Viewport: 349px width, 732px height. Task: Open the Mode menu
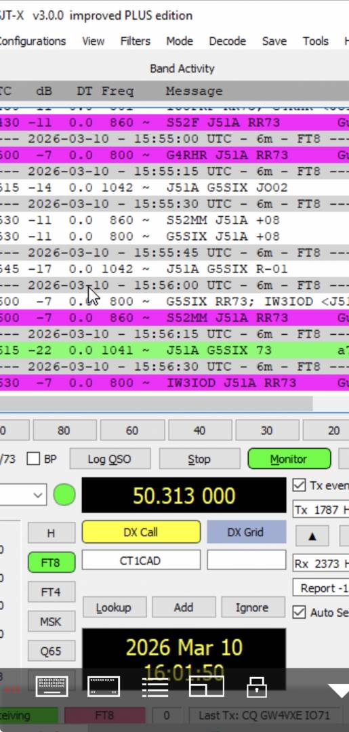[x=180, y=41]
